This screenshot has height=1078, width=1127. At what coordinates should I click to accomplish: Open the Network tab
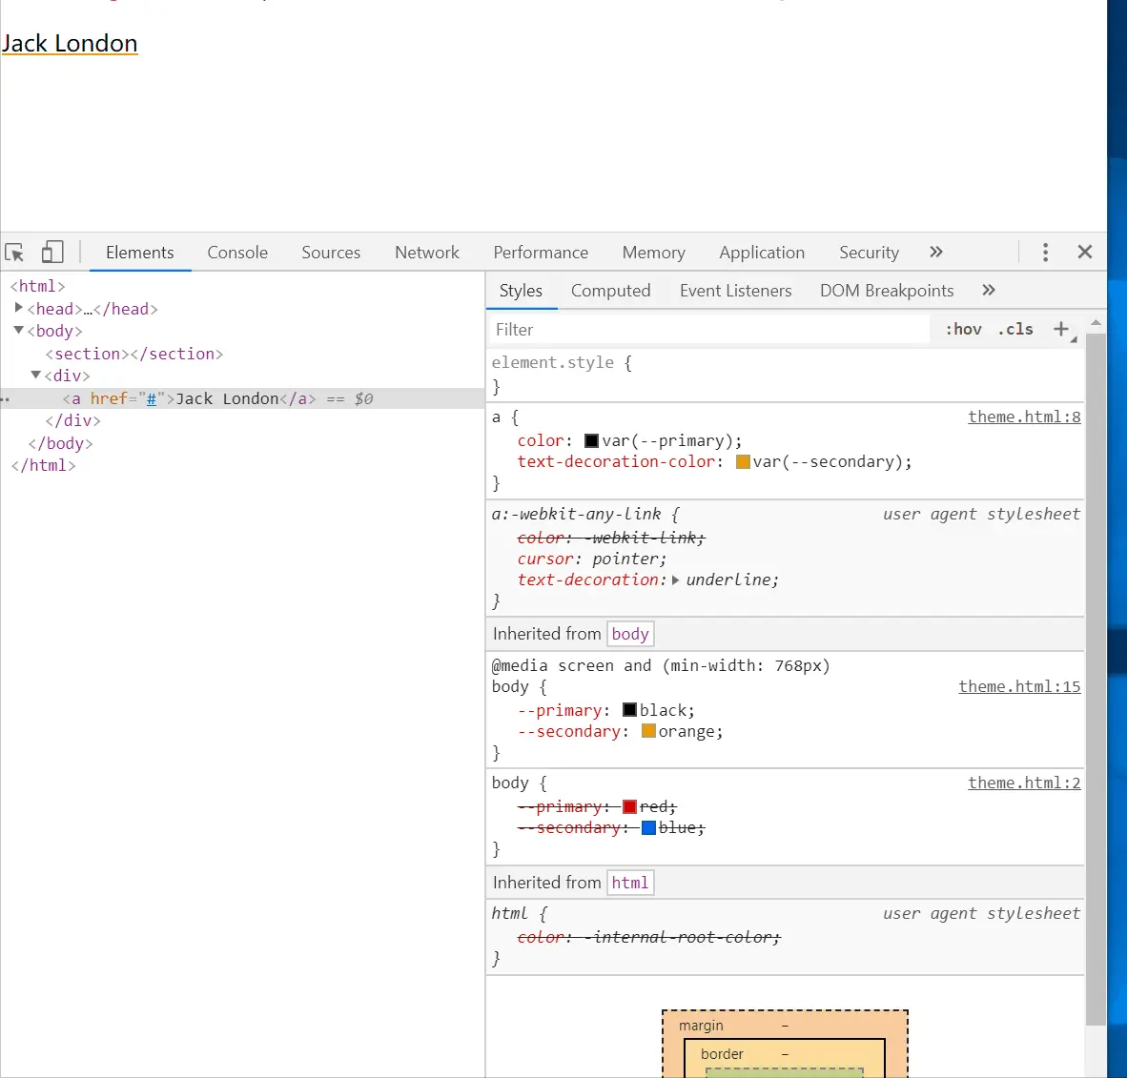(x=427, y=253)
